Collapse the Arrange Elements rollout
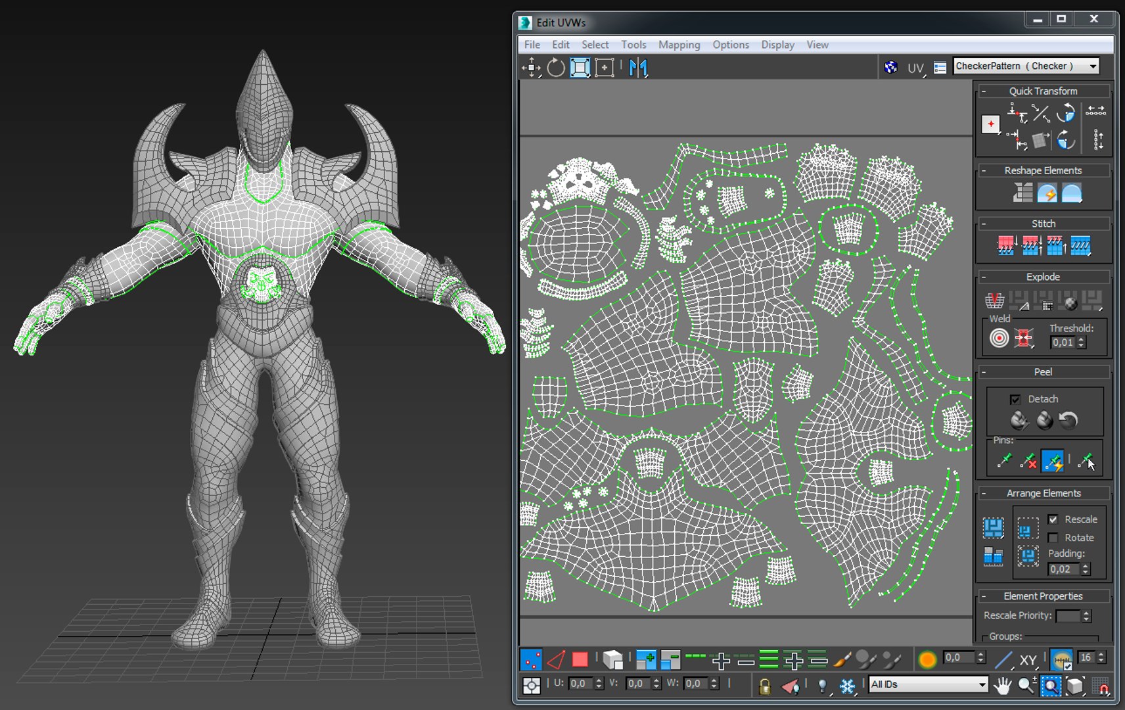Viewport: 1125px width, 710px height. tap(984, 493)
